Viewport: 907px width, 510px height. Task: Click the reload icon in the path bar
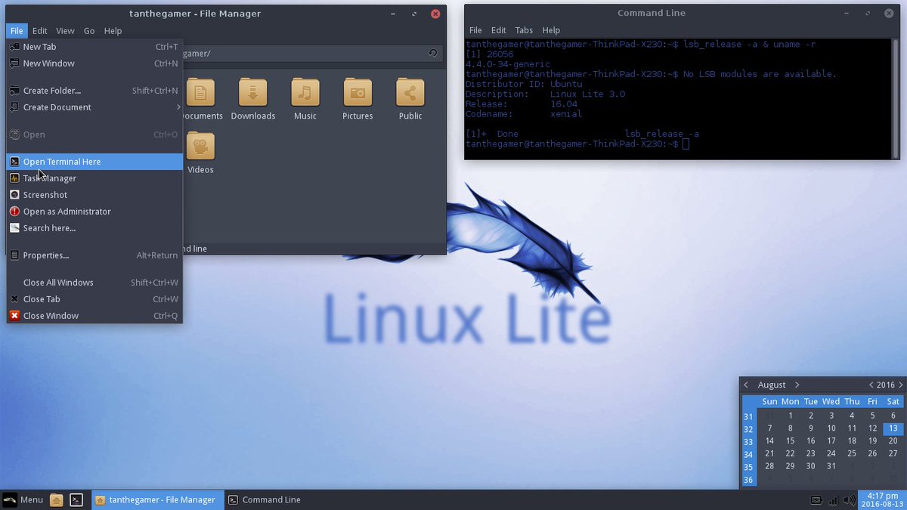[x=432, y=53]
